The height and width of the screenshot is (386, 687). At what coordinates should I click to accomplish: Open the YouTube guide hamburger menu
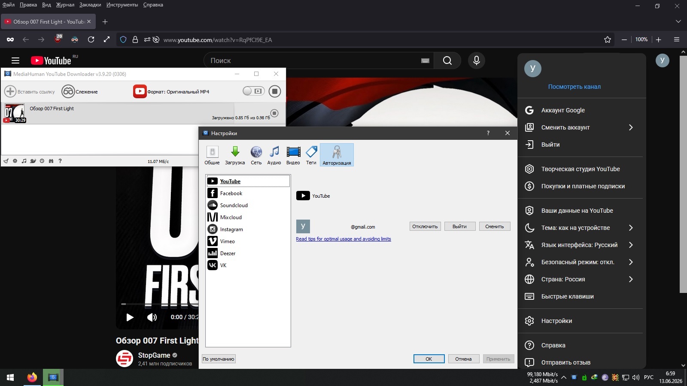(x=15, y=60)
